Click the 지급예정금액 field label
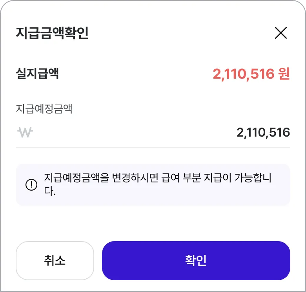 pos(44,109)
